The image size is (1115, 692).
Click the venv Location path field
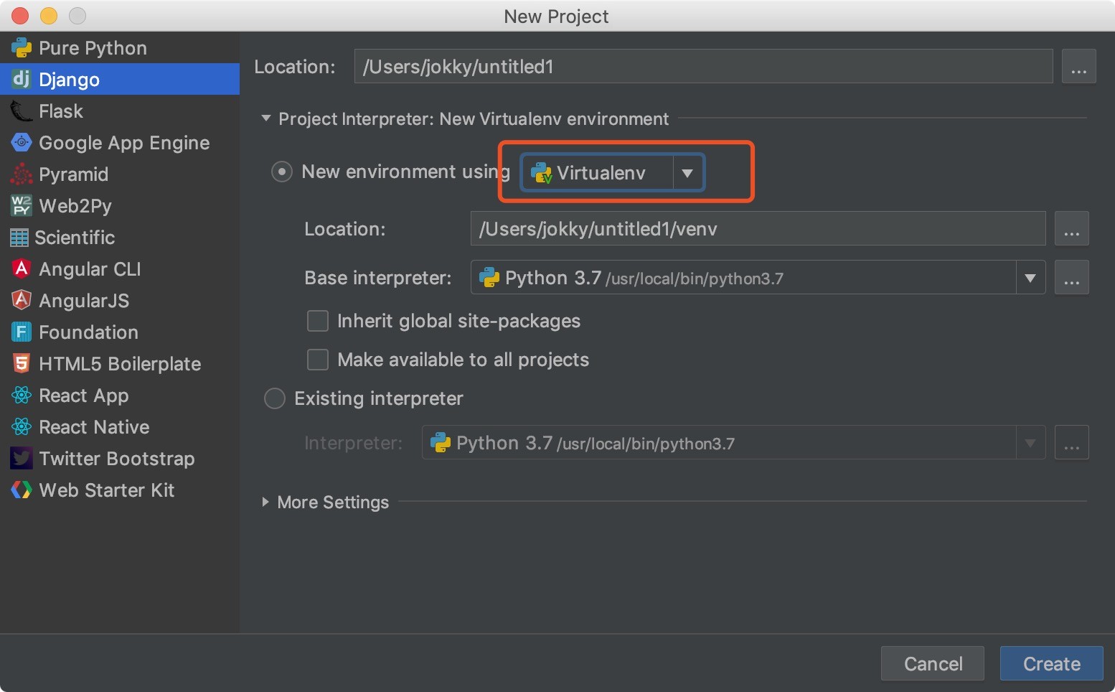coord(758,229)
